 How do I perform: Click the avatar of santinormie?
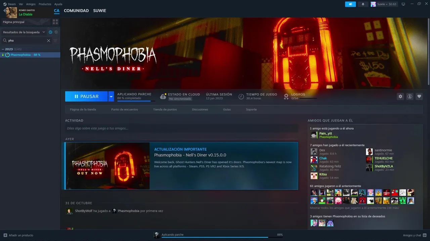click(x=369, y=152)
